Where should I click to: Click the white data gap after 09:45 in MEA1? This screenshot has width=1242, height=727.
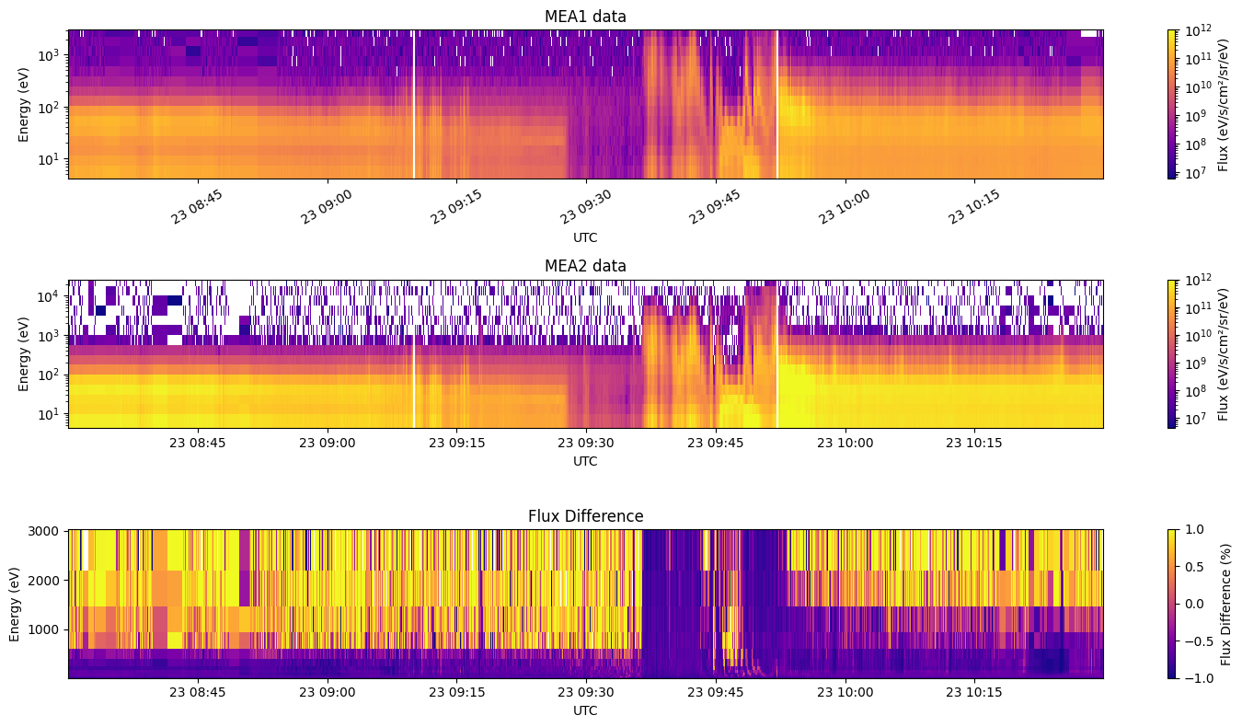(x=777, y=104)
